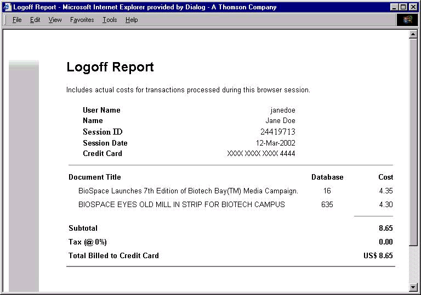Click the total US$ 8.65

[378, 255]
